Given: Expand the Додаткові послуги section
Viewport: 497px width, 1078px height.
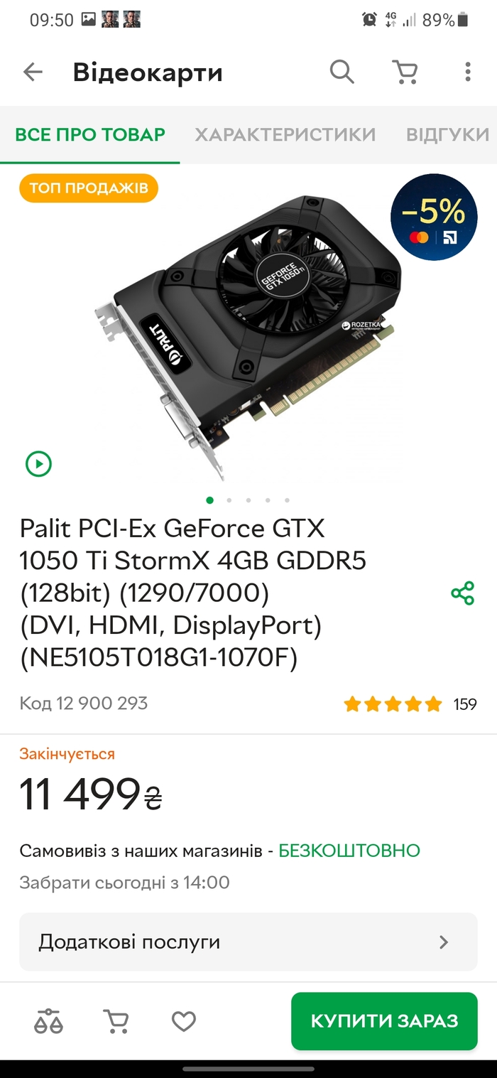Looking at the screenshot, I should pyautogui.click(x=248, y=942).
